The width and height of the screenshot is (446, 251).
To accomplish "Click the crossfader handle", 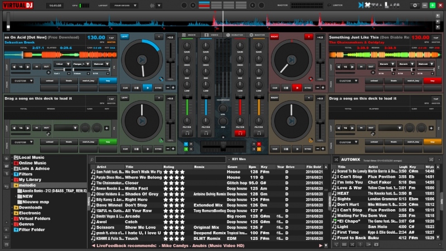I will [223, 146].
